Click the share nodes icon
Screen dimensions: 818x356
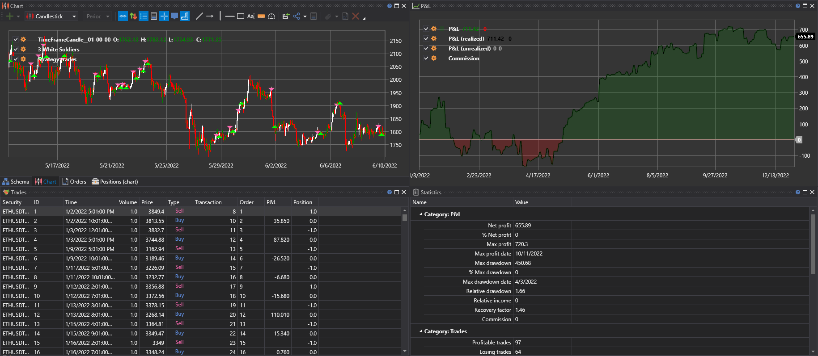click(297, 16)
